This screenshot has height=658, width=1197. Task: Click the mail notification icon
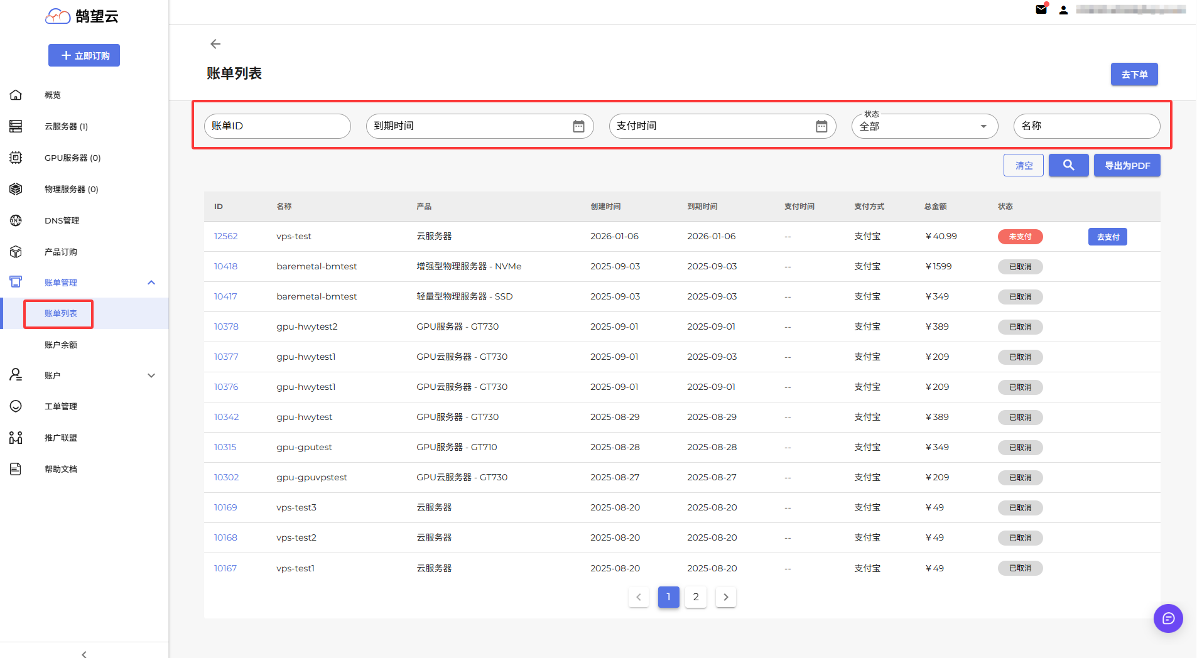pos(1041,9)
